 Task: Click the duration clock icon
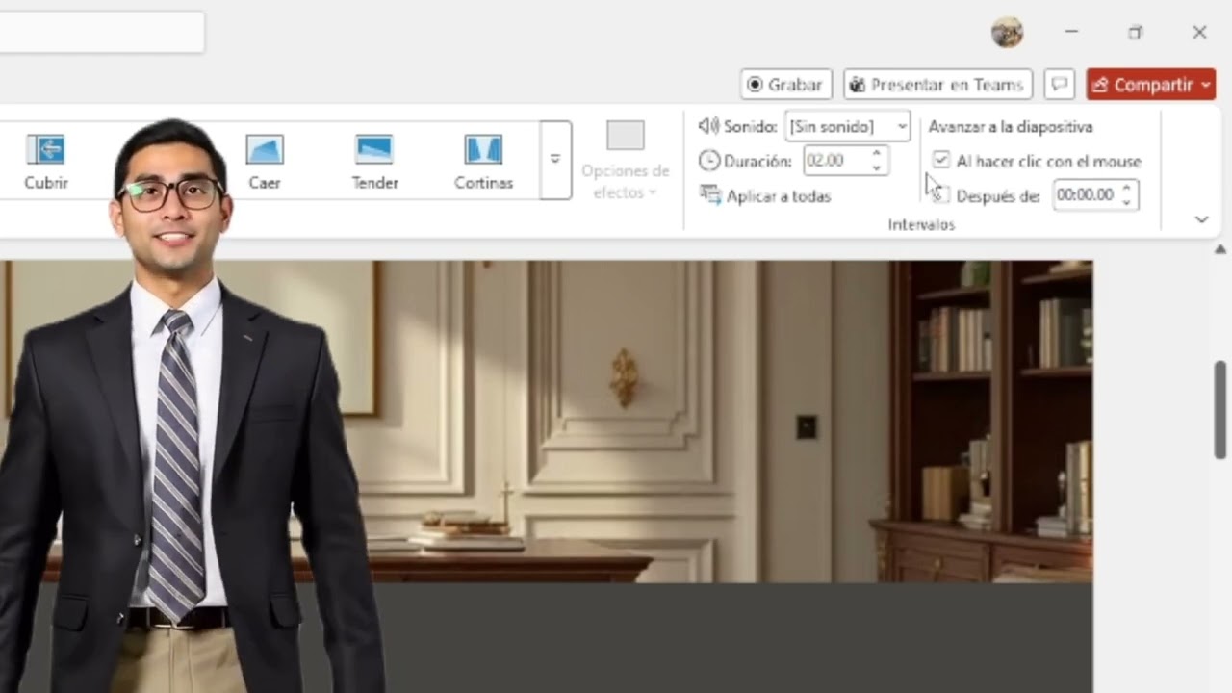pos(709,161)
